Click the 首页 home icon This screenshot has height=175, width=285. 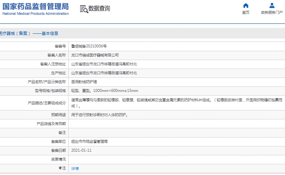pyautogui.click(x=246, y=6)
